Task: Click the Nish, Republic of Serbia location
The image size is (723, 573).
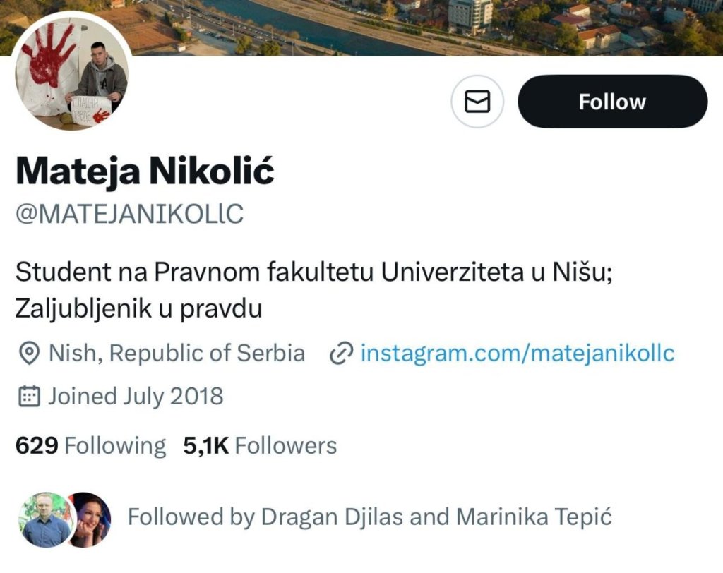Action: click(x=177, y=353)
